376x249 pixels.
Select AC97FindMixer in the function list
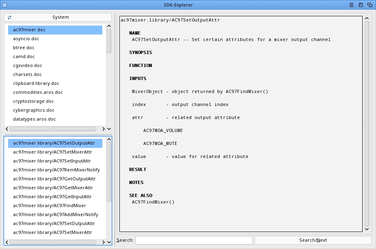coord(49,206)
